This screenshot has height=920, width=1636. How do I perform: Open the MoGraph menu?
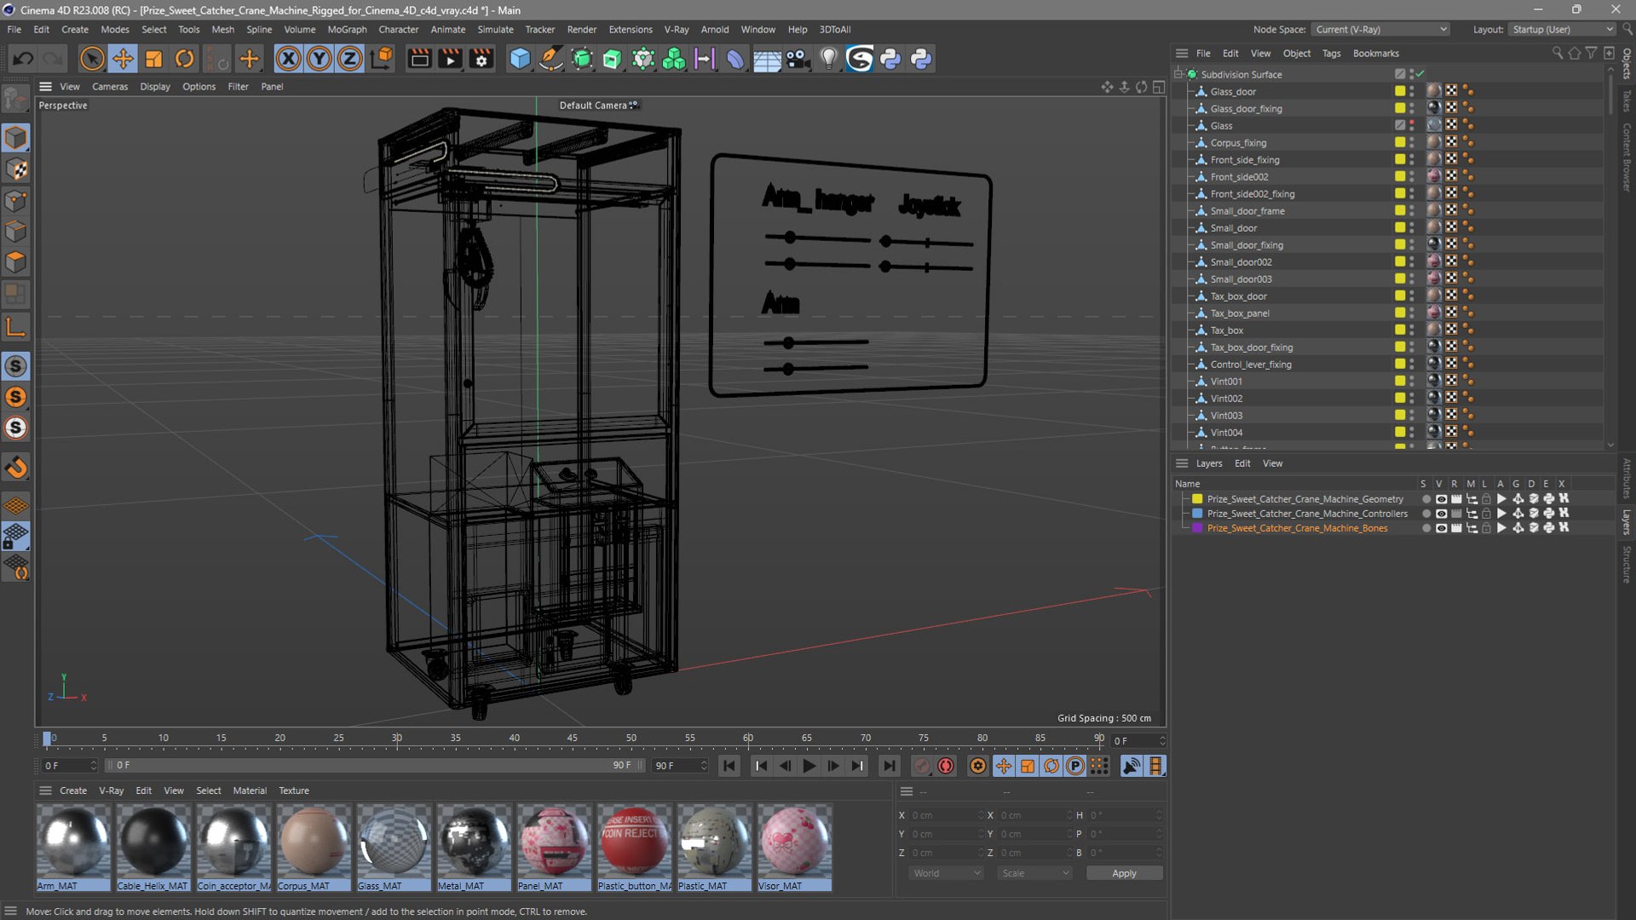coord(347,29)
